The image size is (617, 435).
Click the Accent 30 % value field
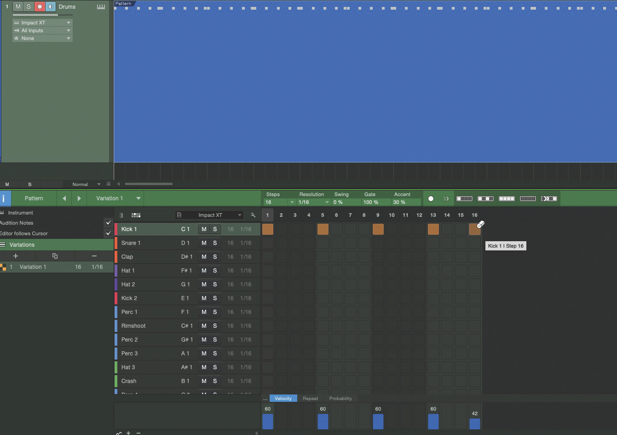click(x=406, y=203)
